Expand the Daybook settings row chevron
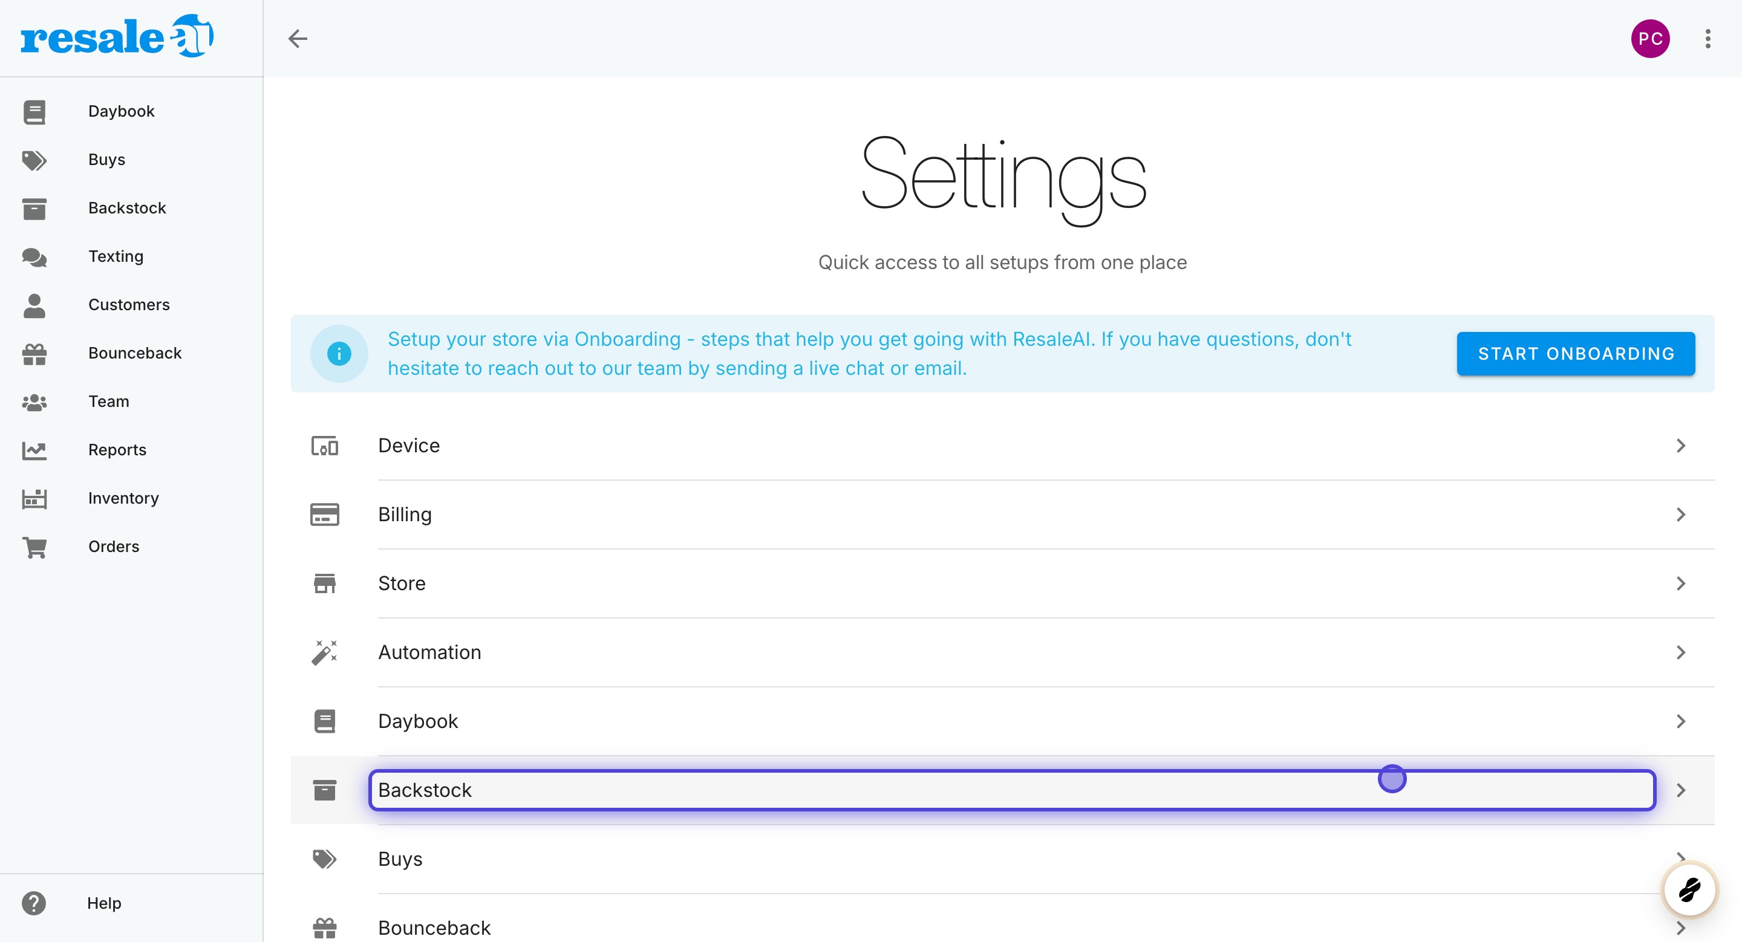 (x=1680, y=722)
